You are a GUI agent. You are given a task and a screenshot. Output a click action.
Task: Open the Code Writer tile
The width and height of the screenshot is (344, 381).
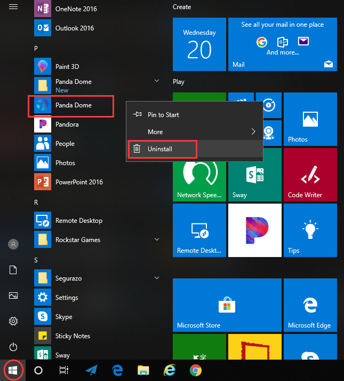coord(310,175)
